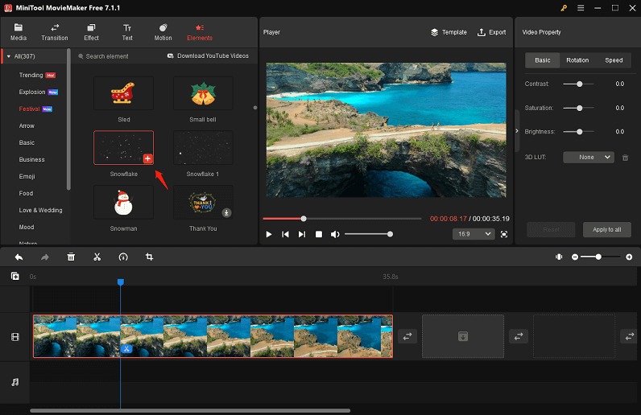This screenshot has height=415, width=641.
Task: Select the Explosion category
Action: tap(32, 92)
